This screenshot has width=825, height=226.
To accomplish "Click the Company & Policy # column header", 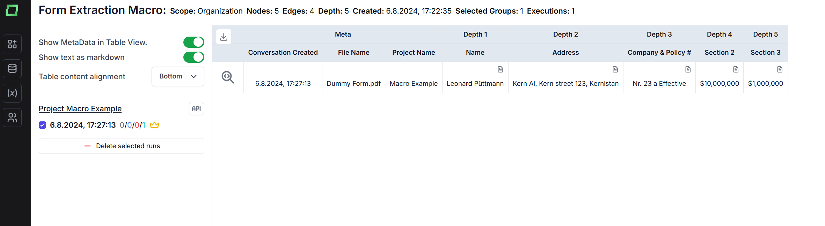I will [x=659, y=52].
